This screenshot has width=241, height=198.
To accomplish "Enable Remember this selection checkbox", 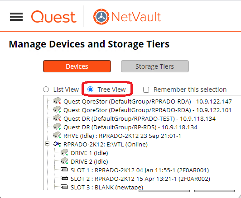I will pyautogui.click(x=146, y=90).
